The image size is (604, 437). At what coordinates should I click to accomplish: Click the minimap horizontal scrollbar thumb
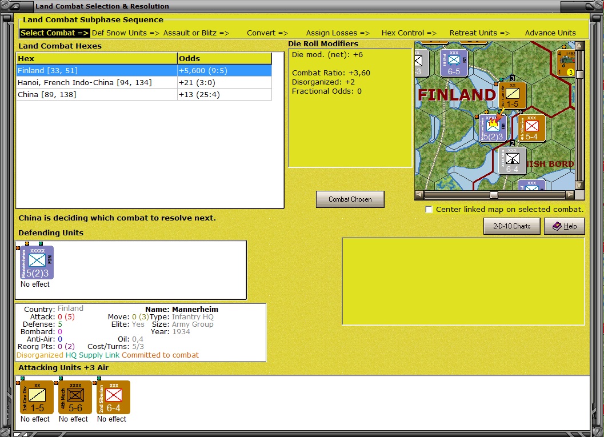coord(494,195)
